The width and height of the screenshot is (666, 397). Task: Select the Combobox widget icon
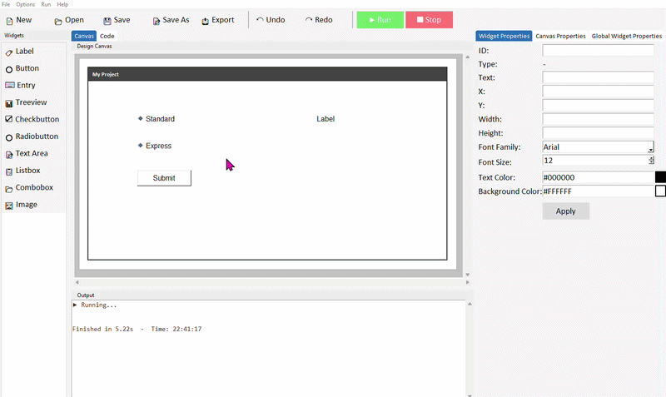pos(9,189)
